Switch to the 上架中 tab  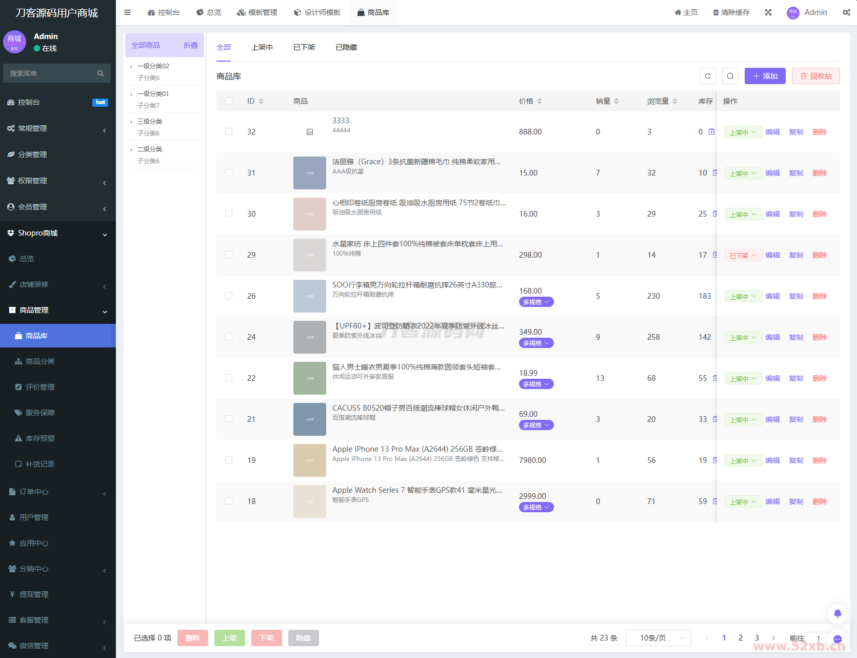[x=262, y=47]
